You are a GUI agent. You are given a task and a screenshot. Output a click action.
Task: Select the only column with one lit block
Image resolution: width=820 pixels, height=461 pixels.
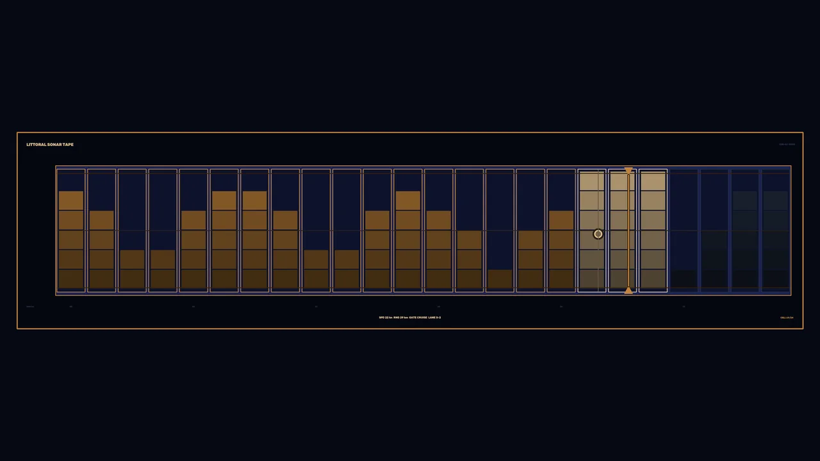coord(500,230)
